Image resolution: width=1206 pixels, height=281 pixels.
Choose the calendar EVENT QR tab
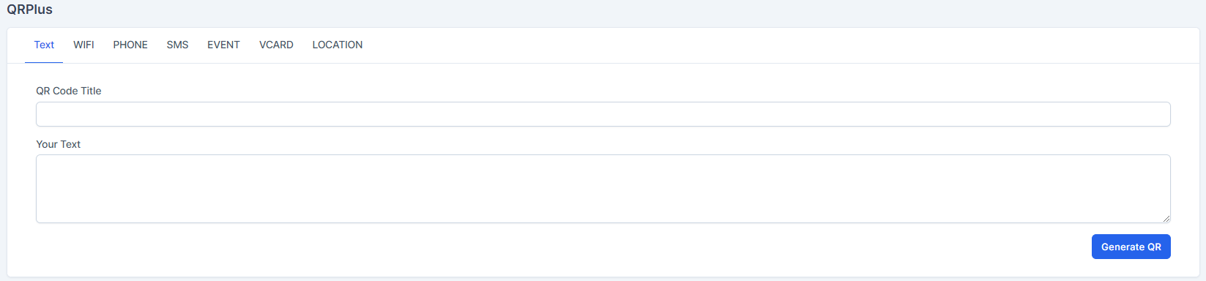(223, 45)
